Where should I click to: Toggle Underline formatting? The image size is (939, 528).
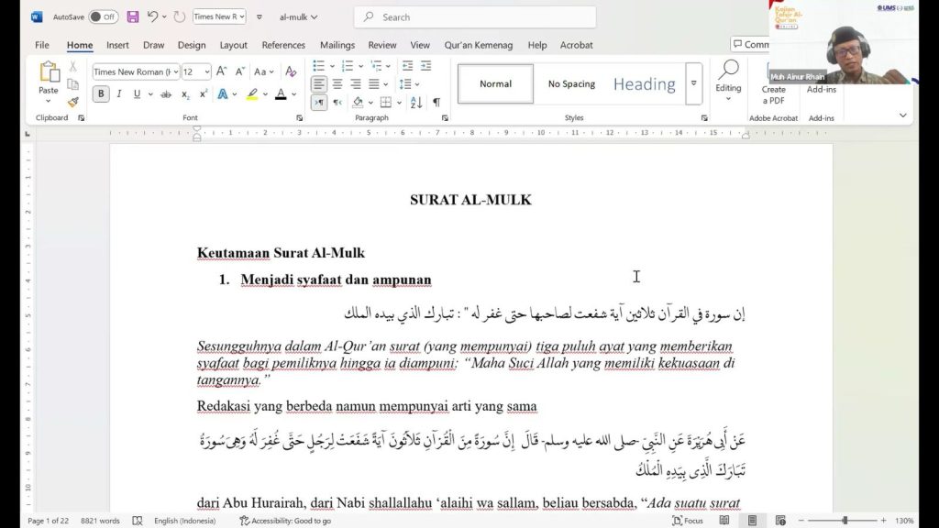click(137, 93)
